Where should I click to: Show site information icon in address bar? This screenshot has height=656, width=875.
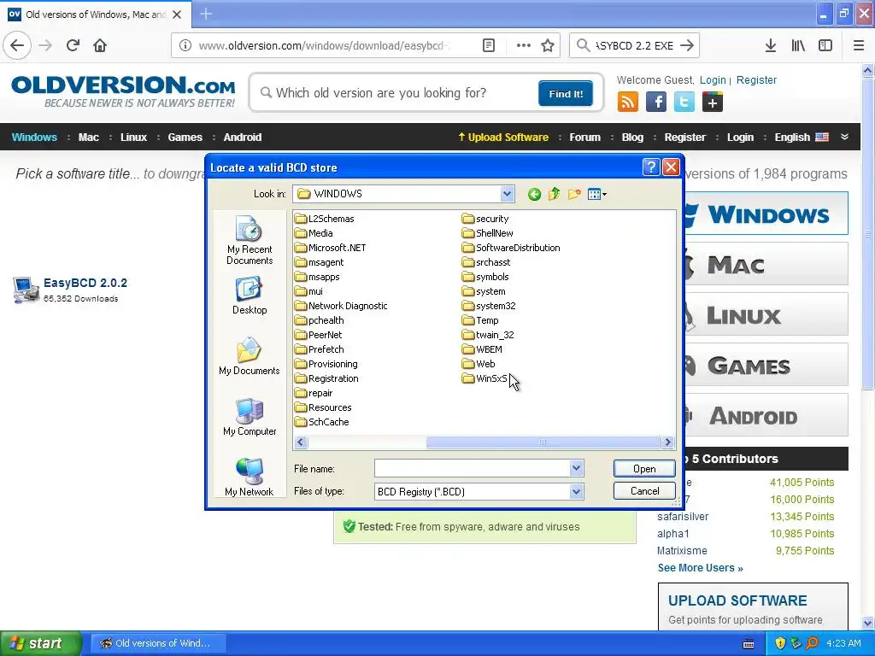pyautogui.click(x=185, y=46)
